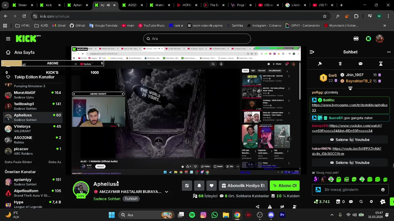Show hidden system tray icons chevron

click(x=332, y=215)
